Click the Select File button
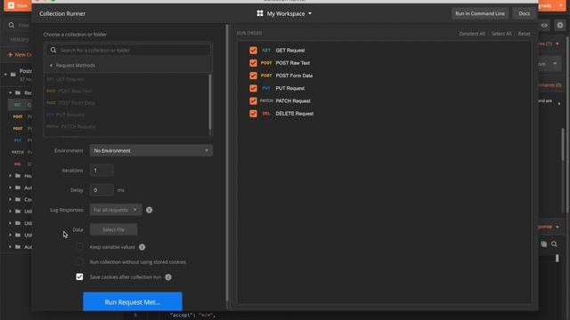This screenshot has height=320, width=570. tap(113, 229)
